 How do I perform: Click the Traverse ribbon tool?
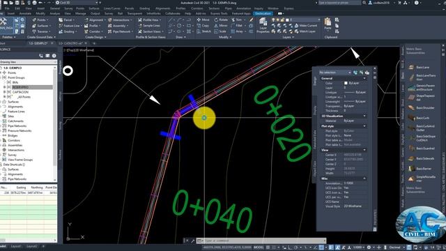tap(41, 31)
